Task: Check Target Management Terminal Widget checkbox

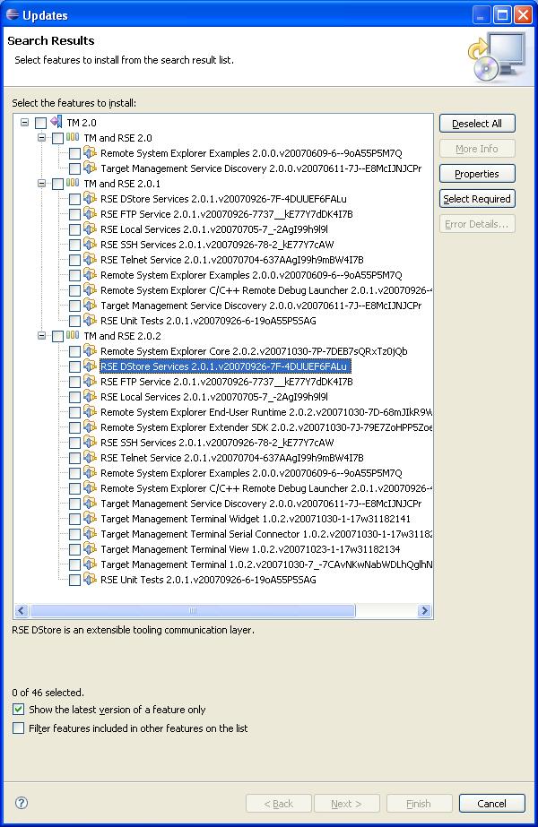Action: coord(74,519)
